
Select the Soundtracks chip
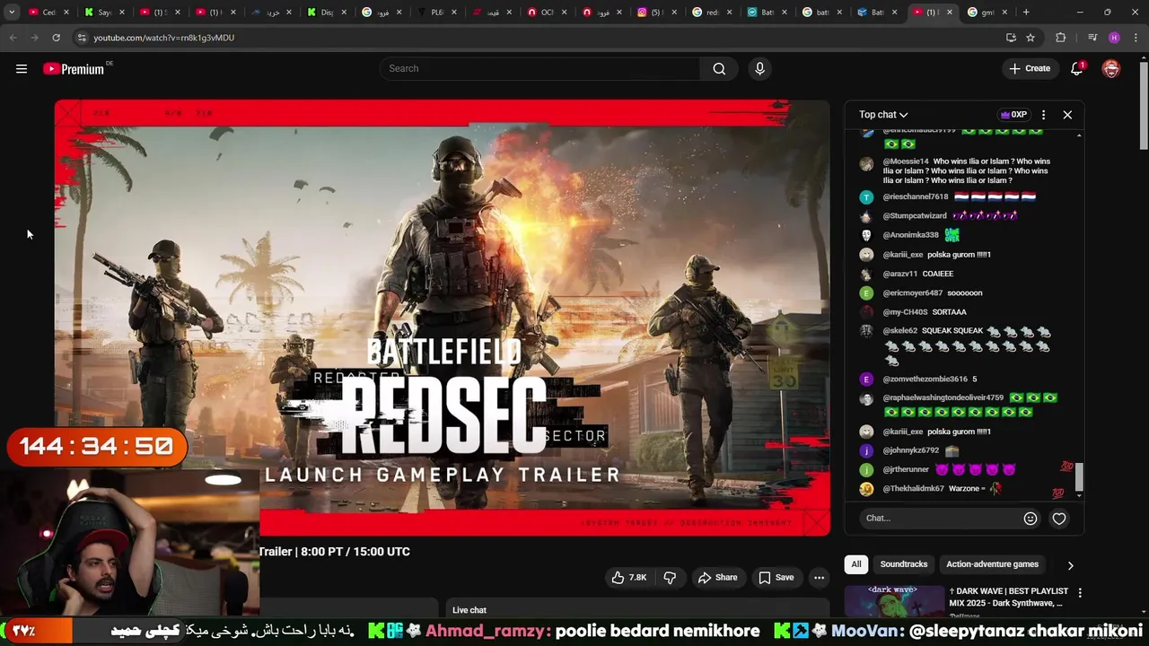[x=904, y=564]
